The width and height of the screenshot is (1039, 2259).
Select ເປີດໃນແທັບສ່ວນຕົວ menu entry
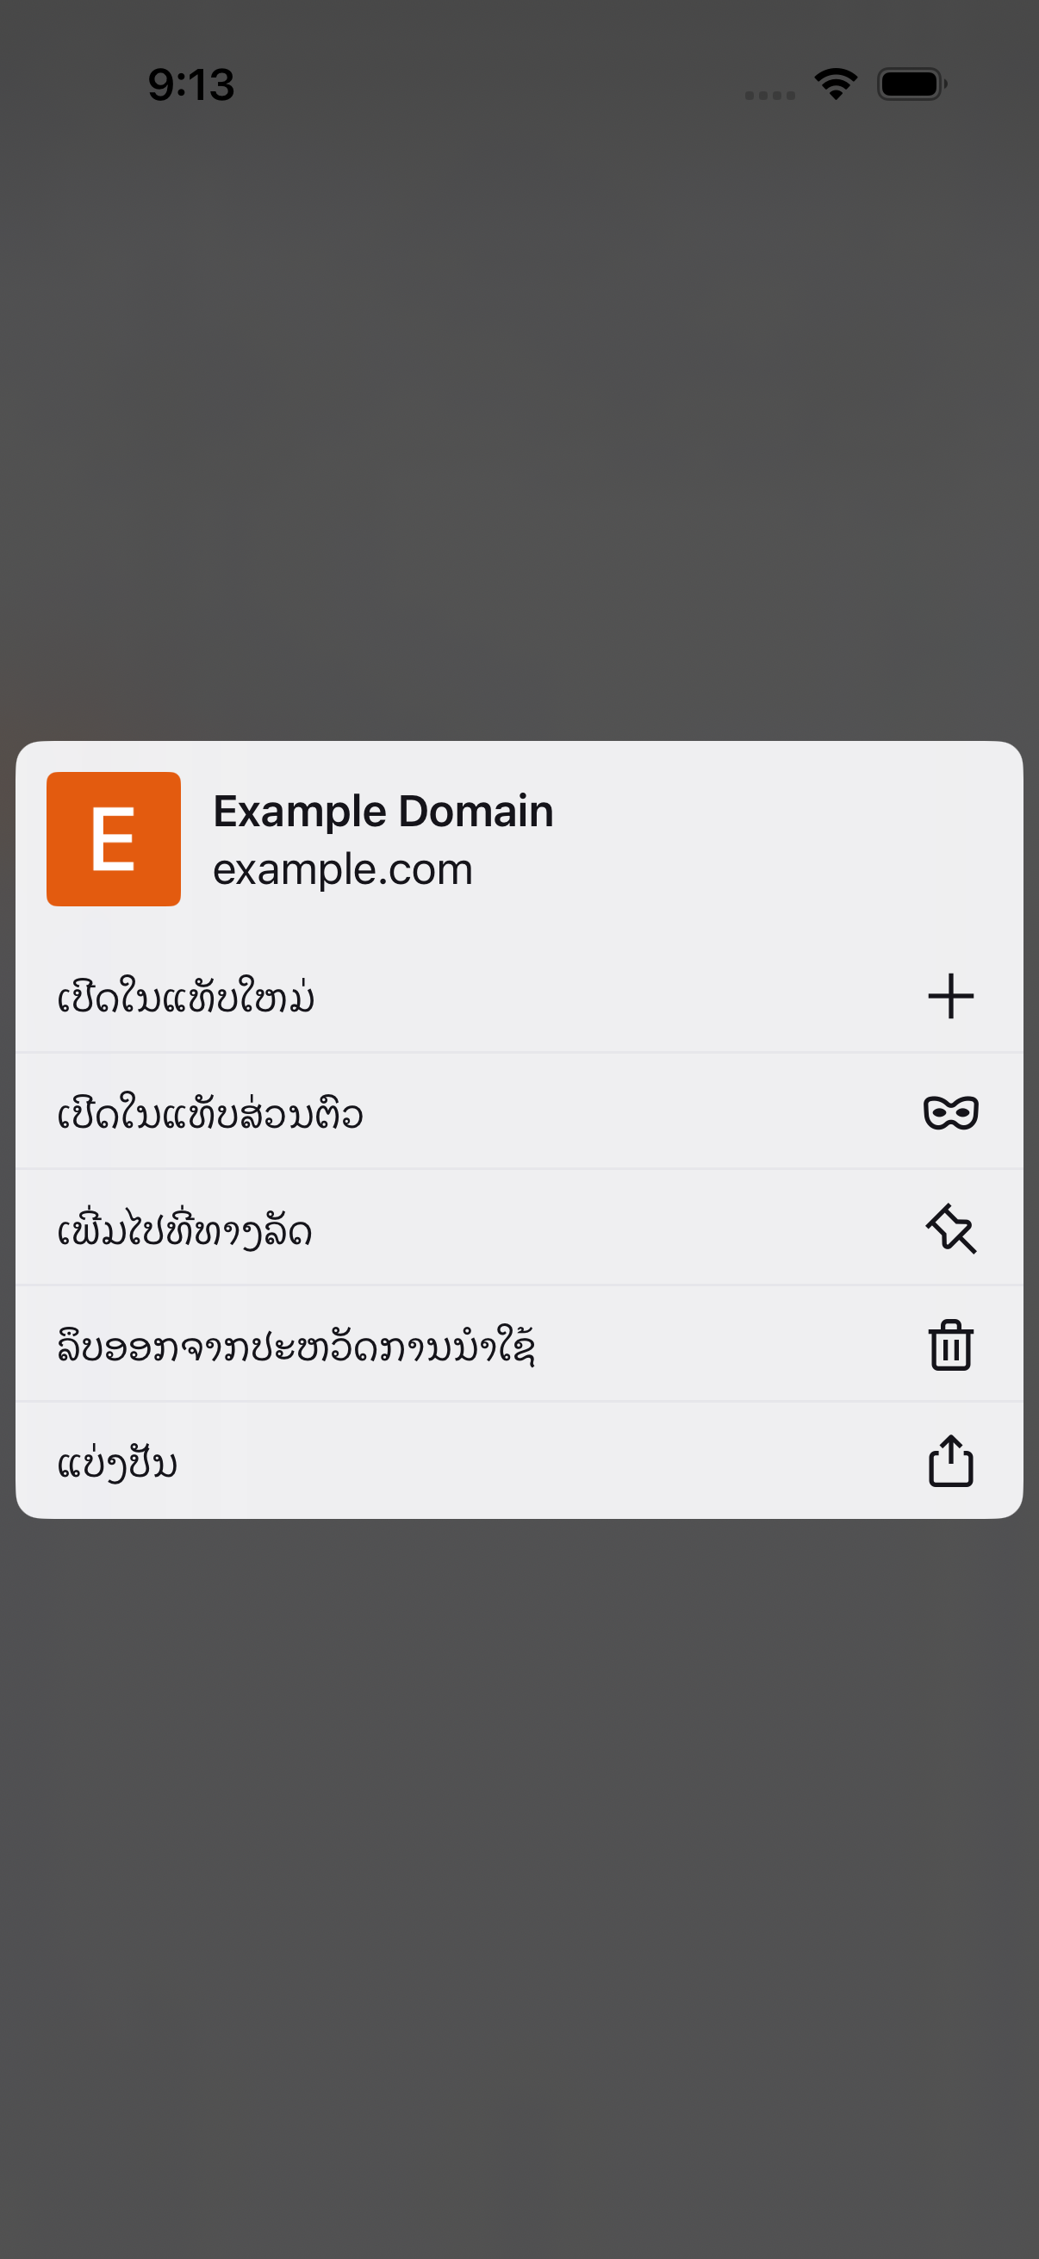tap(519, 1112)
